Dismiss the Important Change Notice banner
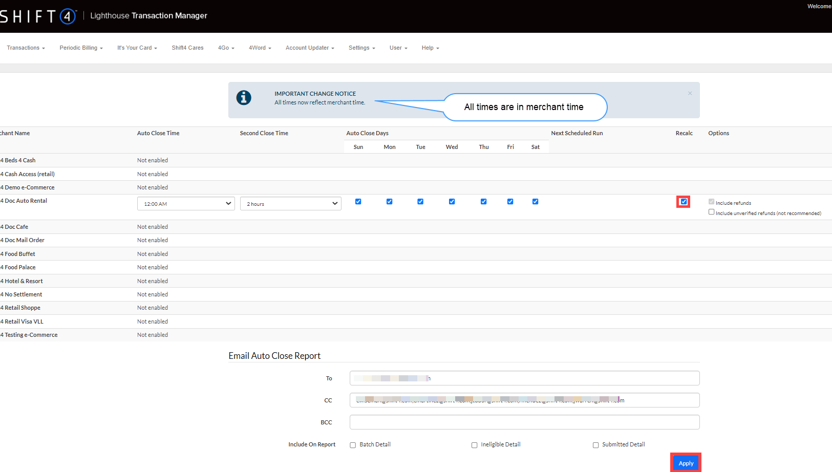 pyautogui.click(x=690, y=93)
